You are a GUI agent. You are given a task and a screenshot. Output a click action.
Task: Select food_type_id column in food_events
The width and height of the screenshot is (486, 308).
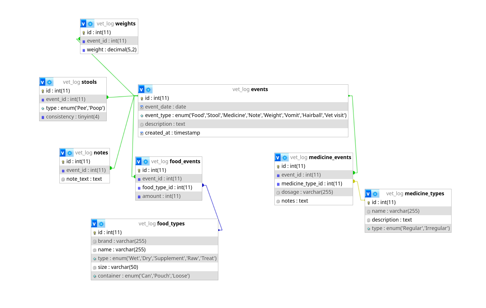point(167,187)
